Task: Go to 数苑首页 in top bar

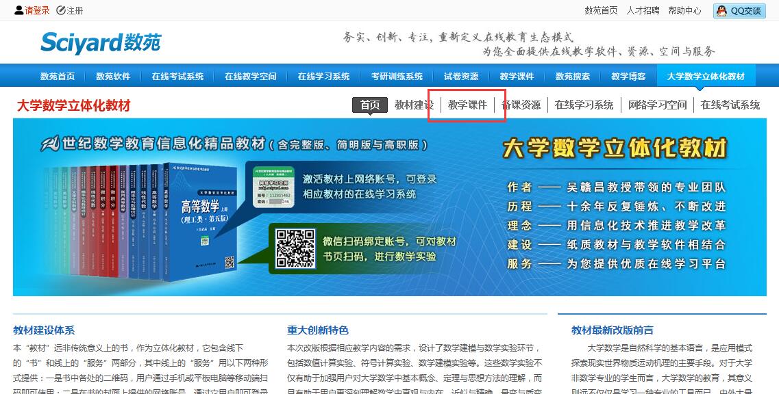Action: pos(601,10)
